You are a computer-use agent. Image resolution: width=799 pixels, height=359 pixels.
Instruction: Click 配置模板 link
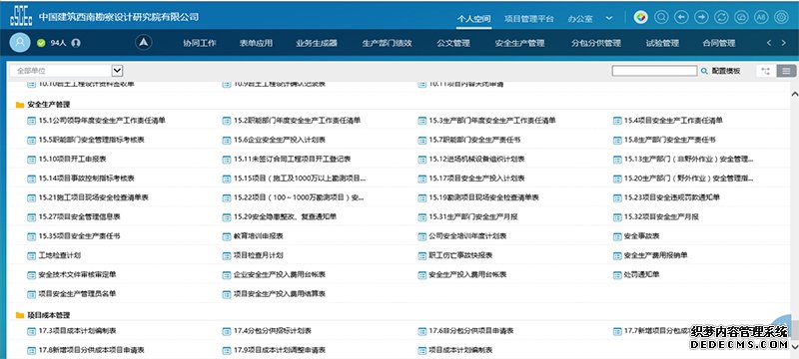pos(726,71)
